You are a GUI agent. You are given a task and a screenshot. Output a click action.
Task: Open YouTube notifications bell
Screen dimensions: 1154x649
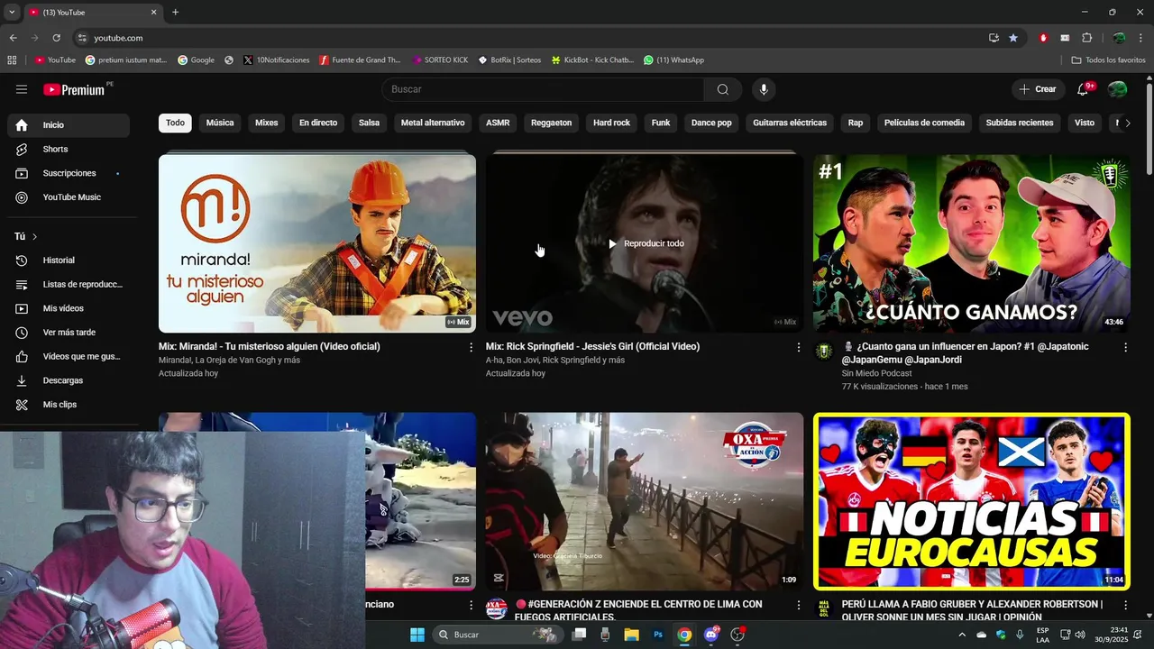[x=1084, y=89]
